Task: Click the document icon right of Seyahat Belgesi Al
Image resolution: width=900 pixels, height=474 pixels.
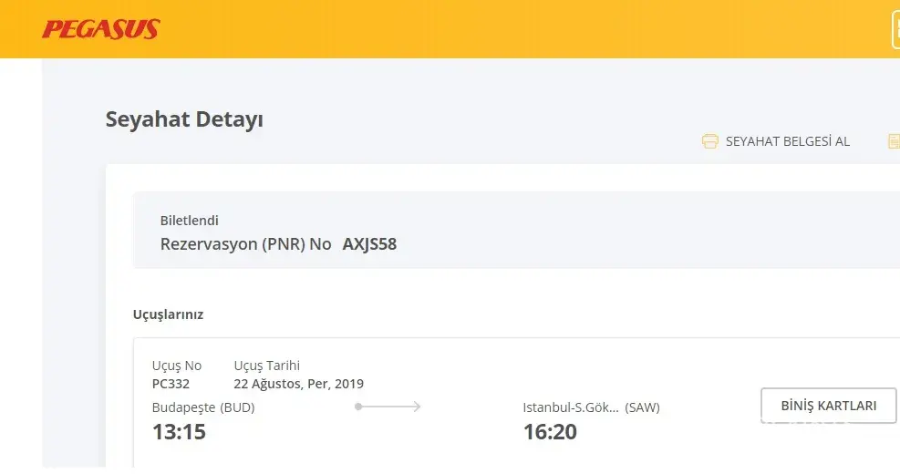Action: point(895,141)
